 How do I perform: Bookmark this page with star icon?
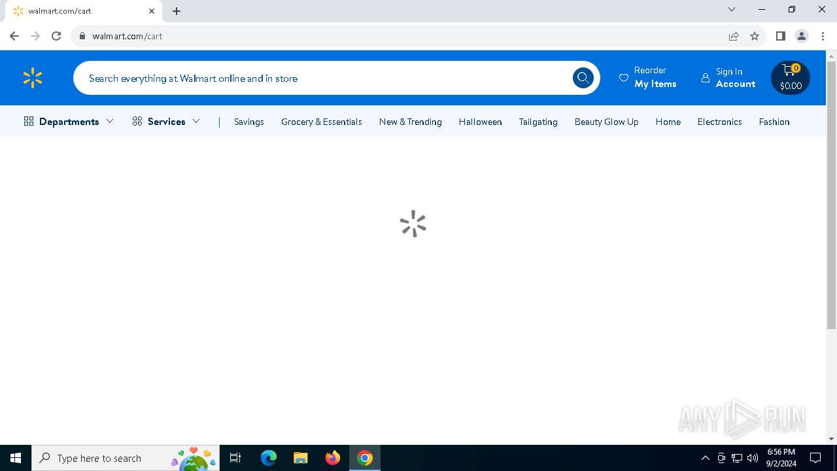click(x=755, y=36)
